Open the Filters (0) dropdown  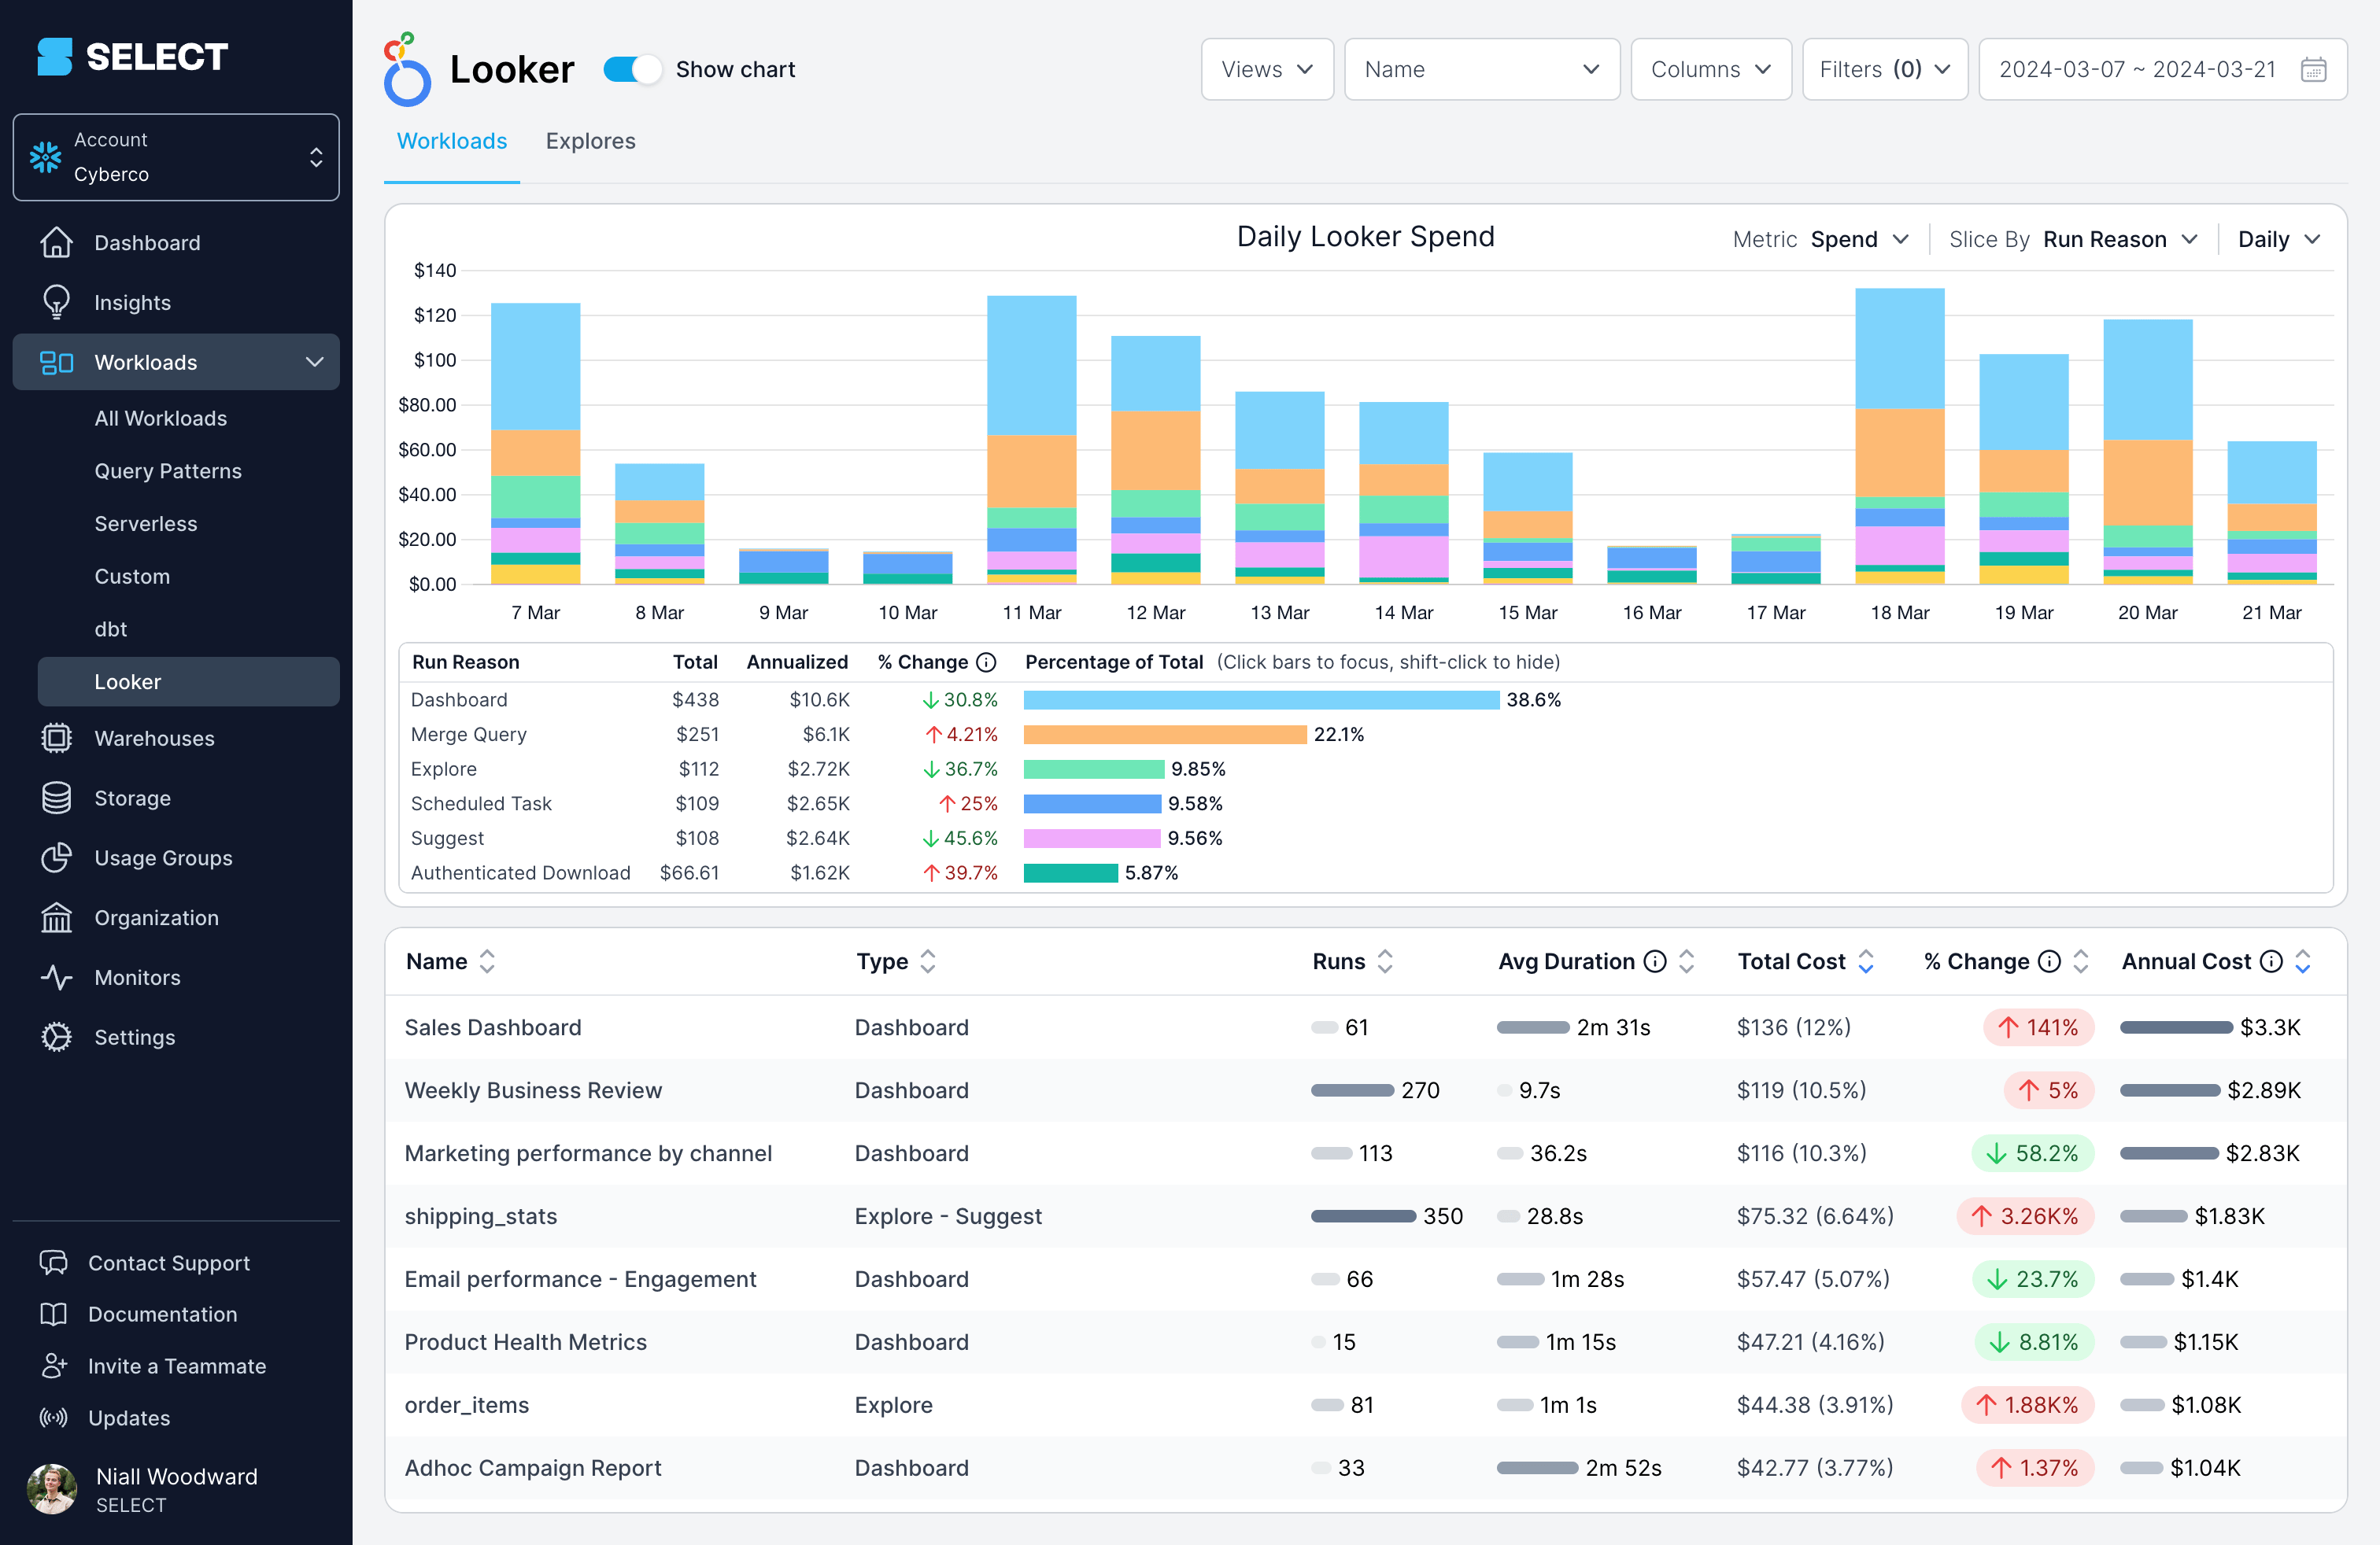[x=1884, y=69]
